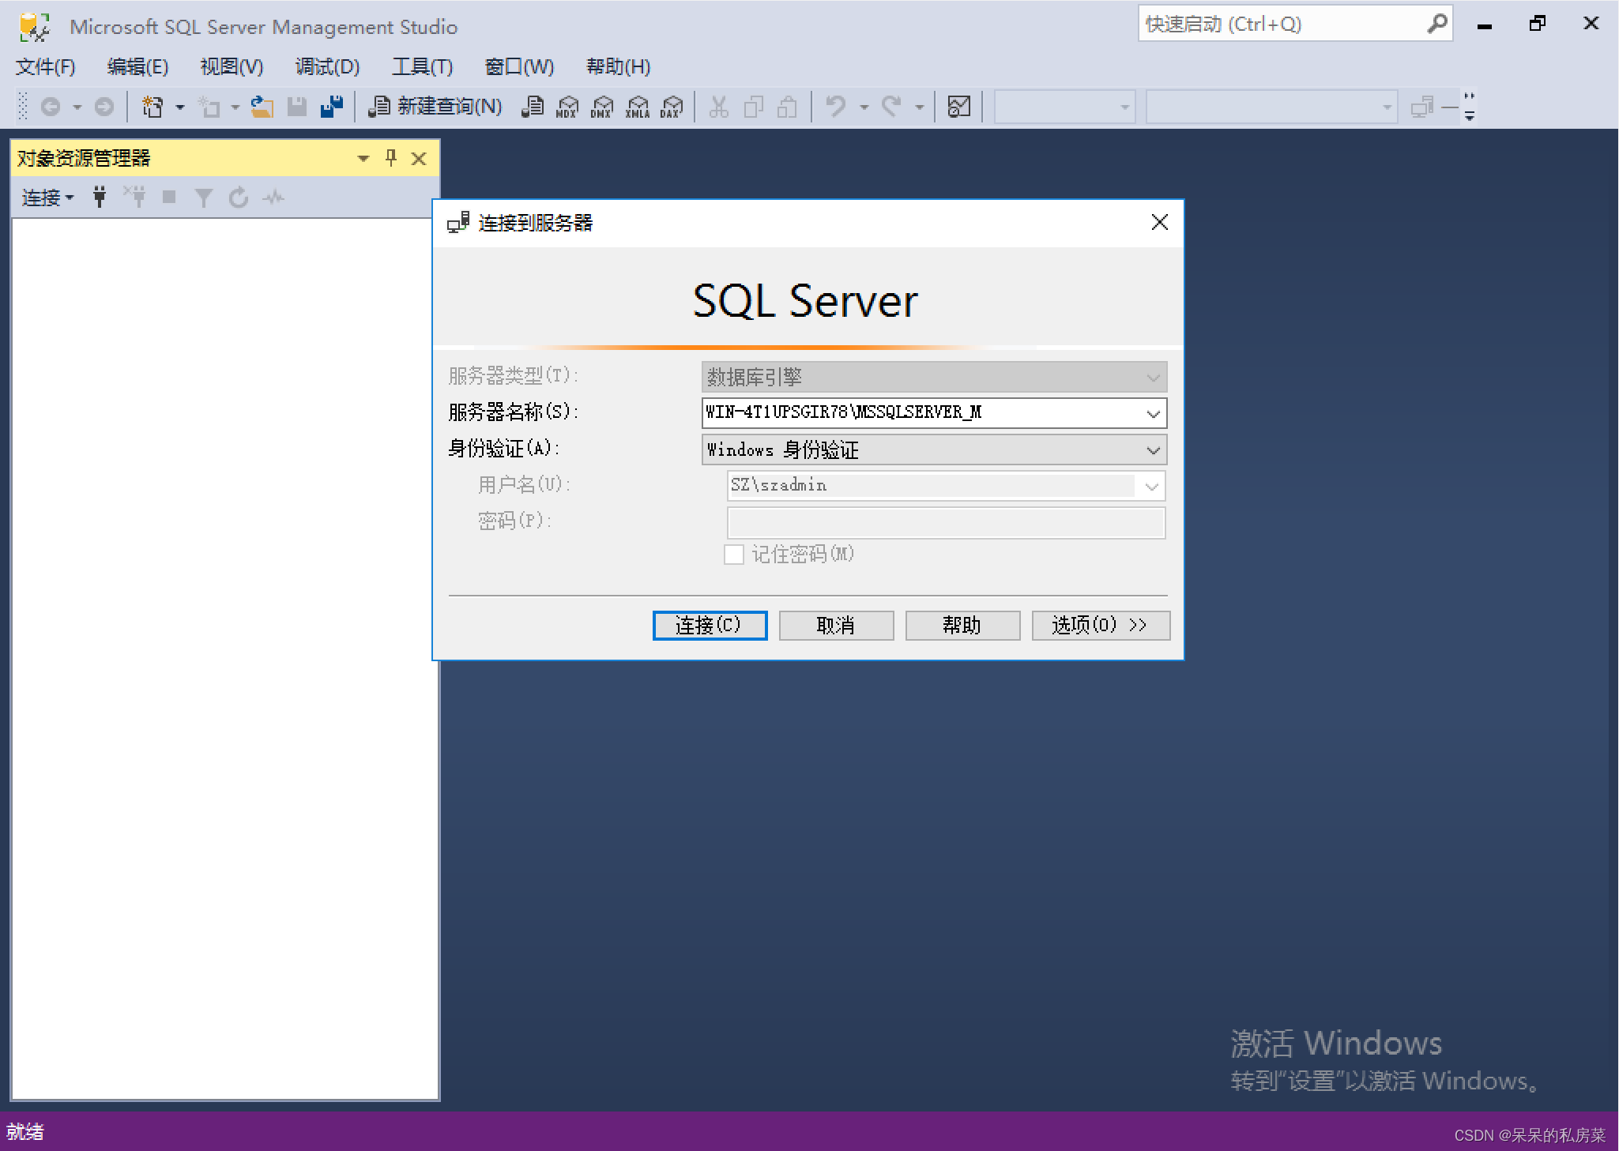
Task: Close the 对象资源管理器 panel
Action: pyautogui.click(x=419, y=159)
